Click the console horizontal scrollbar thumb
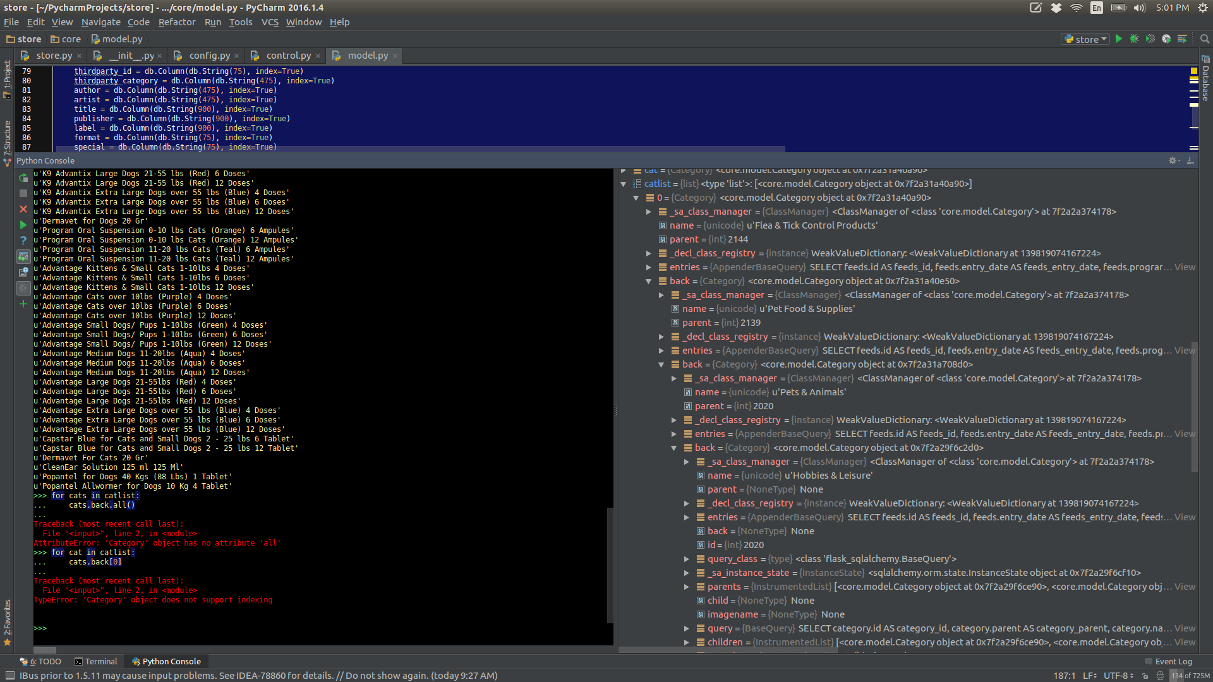This screenshot has width=1213, height=682. pos(45,650)
